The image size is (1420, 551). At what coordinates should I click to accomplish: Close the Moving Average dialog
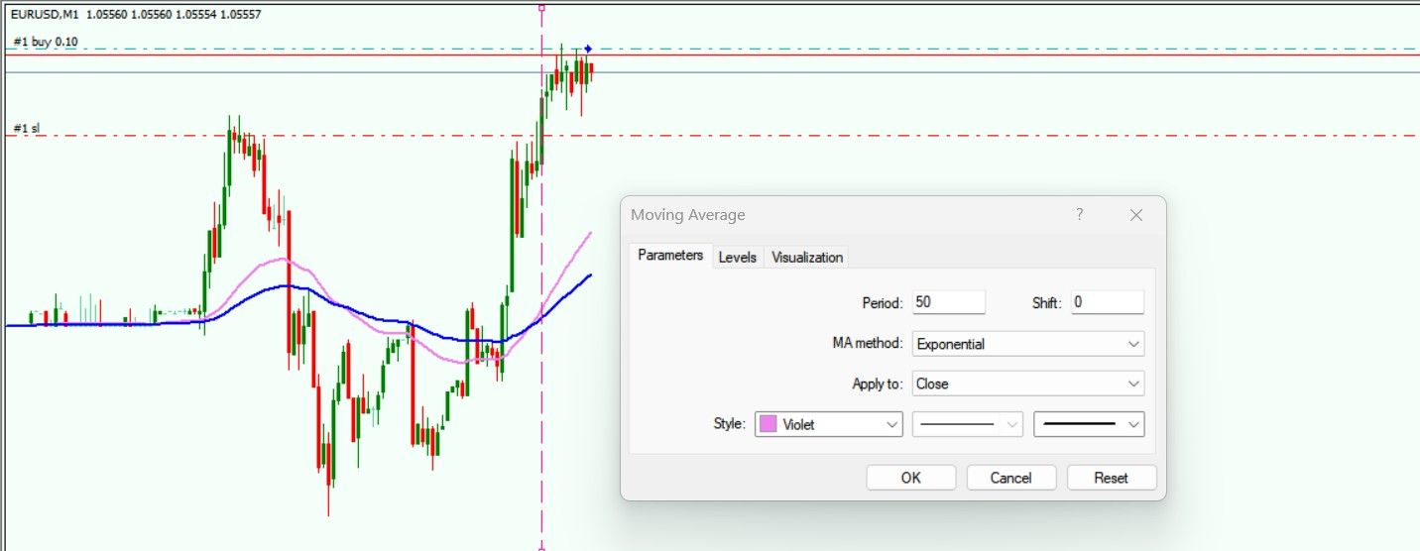[x=1136, y=215]
